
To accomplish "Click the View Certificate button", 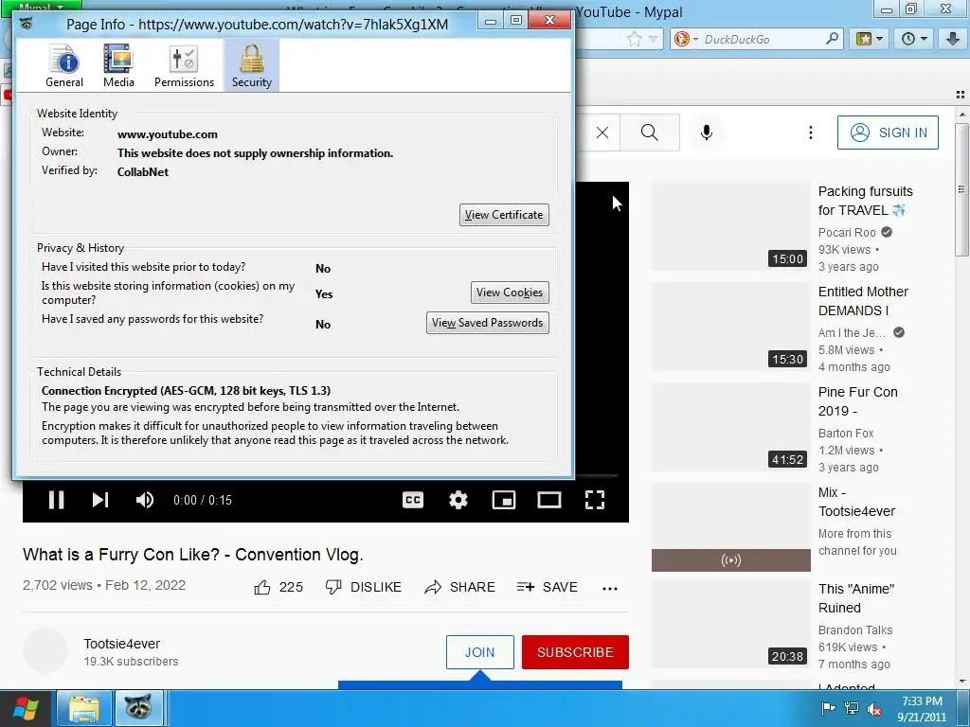I will tap(504, 215).
